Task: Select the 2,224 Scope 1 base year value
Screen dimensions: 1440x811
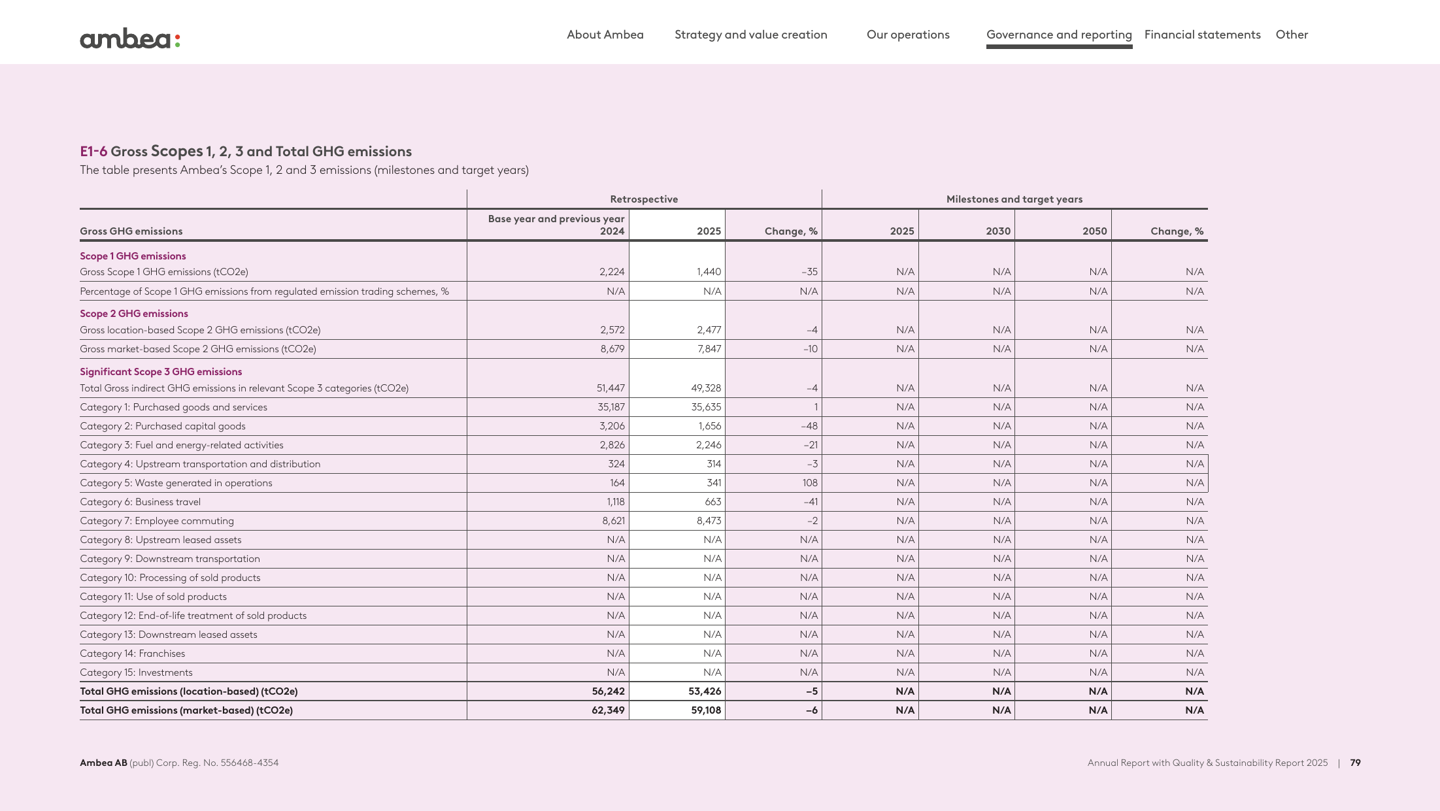Action: coord(612,272)
